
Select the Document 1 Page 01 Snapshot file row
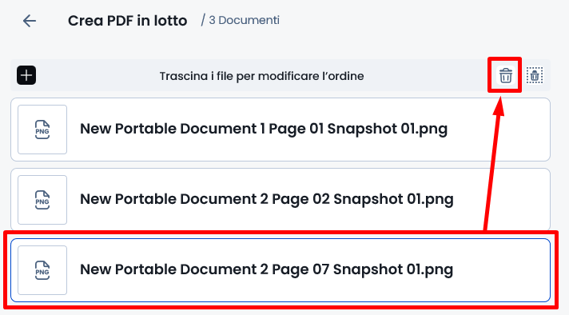[x=281, y=130]
